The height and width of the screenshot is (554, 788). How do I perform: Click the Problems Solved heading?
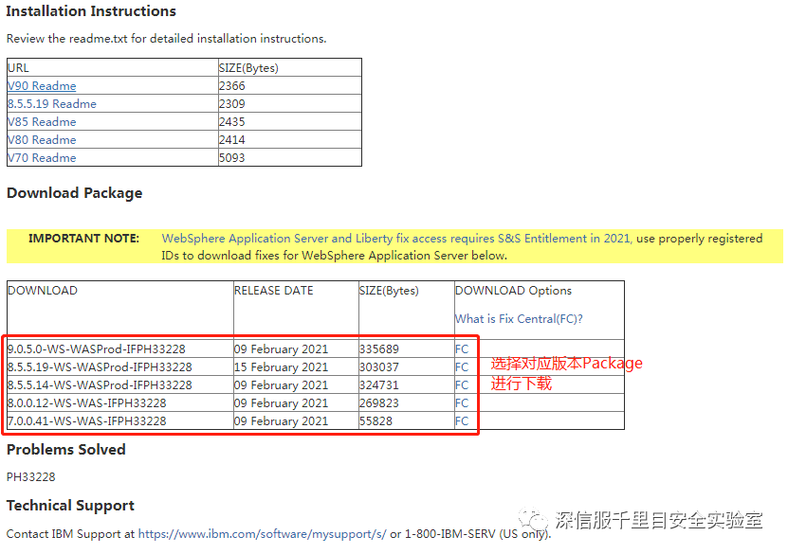tap(65, 450)
